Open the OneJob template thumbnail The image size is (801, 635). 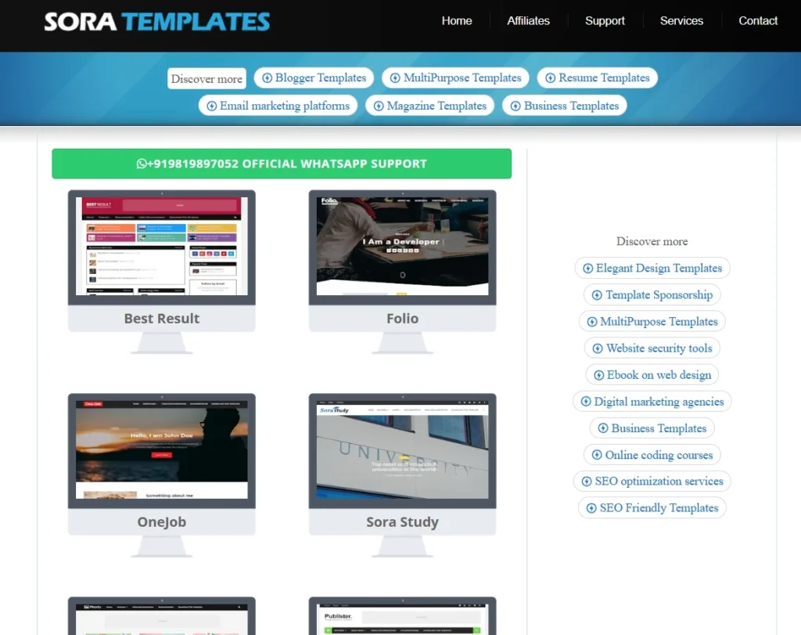point(161,449)
